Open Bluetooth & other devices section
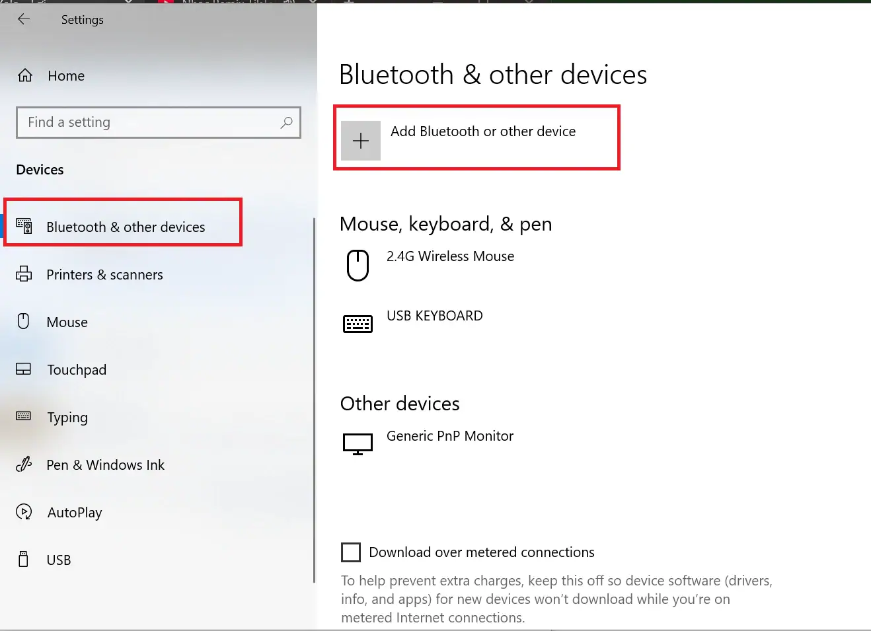871x631 pixels. 126,227
